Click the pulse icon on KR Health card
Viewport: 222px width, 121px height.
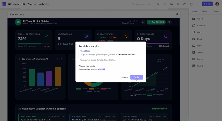click(126, 36)
